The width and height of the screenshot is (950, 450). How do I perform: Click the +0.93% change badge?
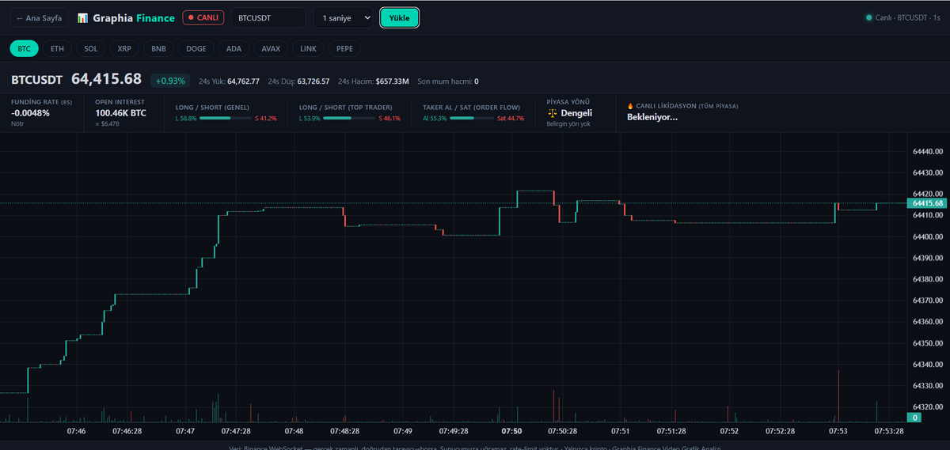pos(170,81)
